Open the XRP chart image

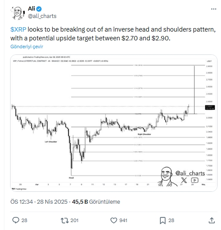114,123
